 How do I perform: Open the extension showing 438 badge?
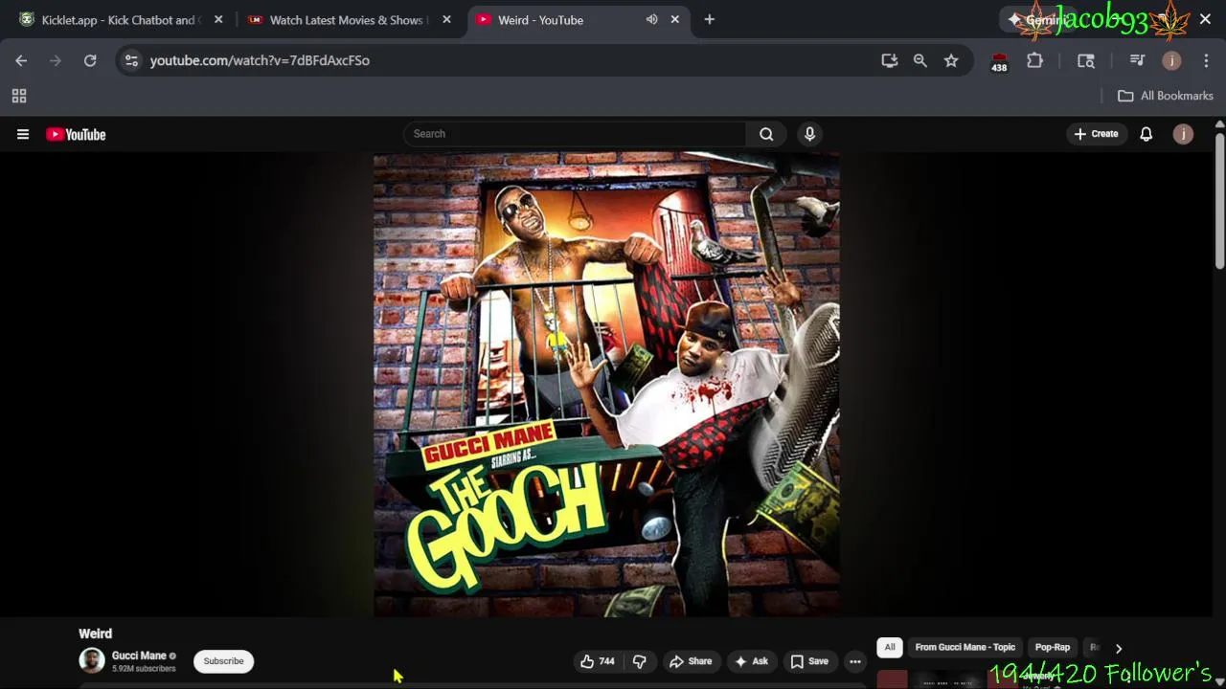tap(999, 62)
